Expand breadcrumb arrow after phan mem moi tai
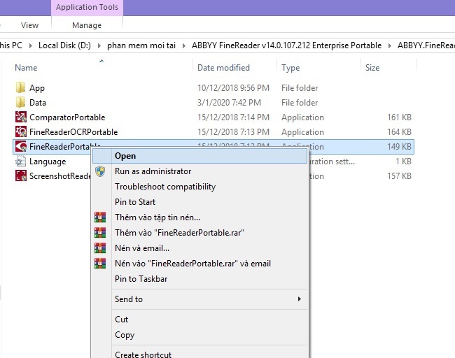The width and height of the screenshot is (455, 358). click(183, 45)
